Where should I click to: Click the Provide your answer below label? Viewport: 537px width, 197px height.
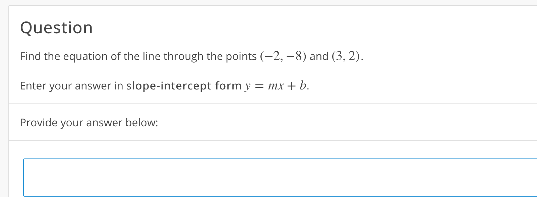(89, 122)
